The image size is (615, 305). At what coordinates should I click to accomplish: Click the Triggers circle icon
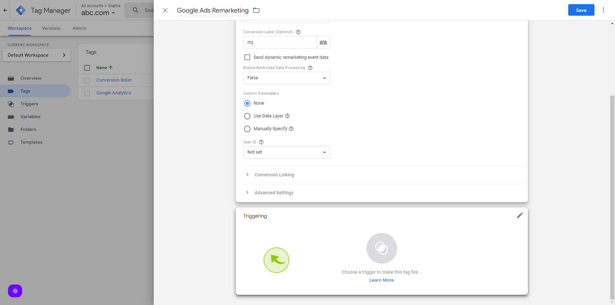[11, 104]
